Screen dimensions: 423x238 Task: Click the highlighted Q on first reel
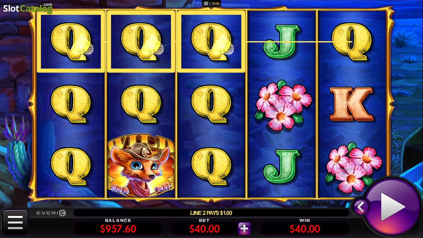71,42
